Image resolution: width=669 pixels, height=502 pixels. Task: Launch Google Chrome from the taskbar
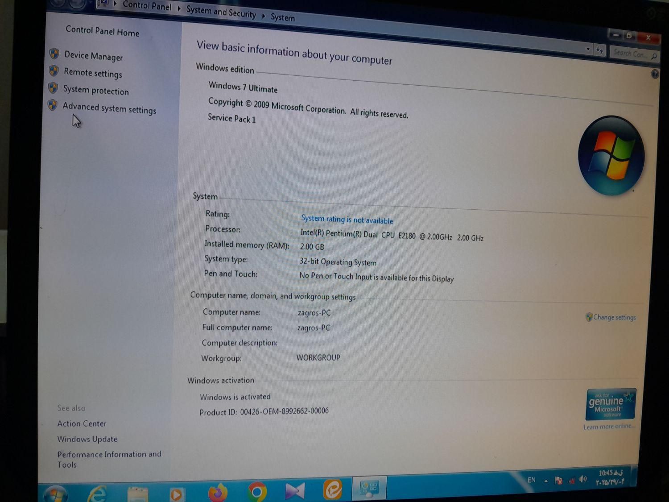click(x=257, y=491)
